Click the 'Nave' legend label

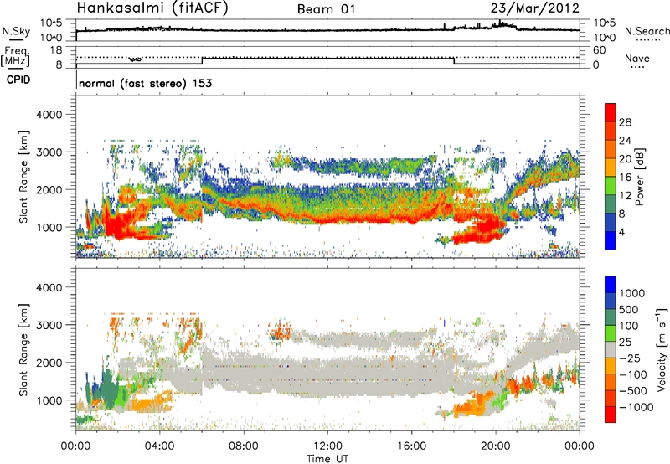tap(637, 58)
